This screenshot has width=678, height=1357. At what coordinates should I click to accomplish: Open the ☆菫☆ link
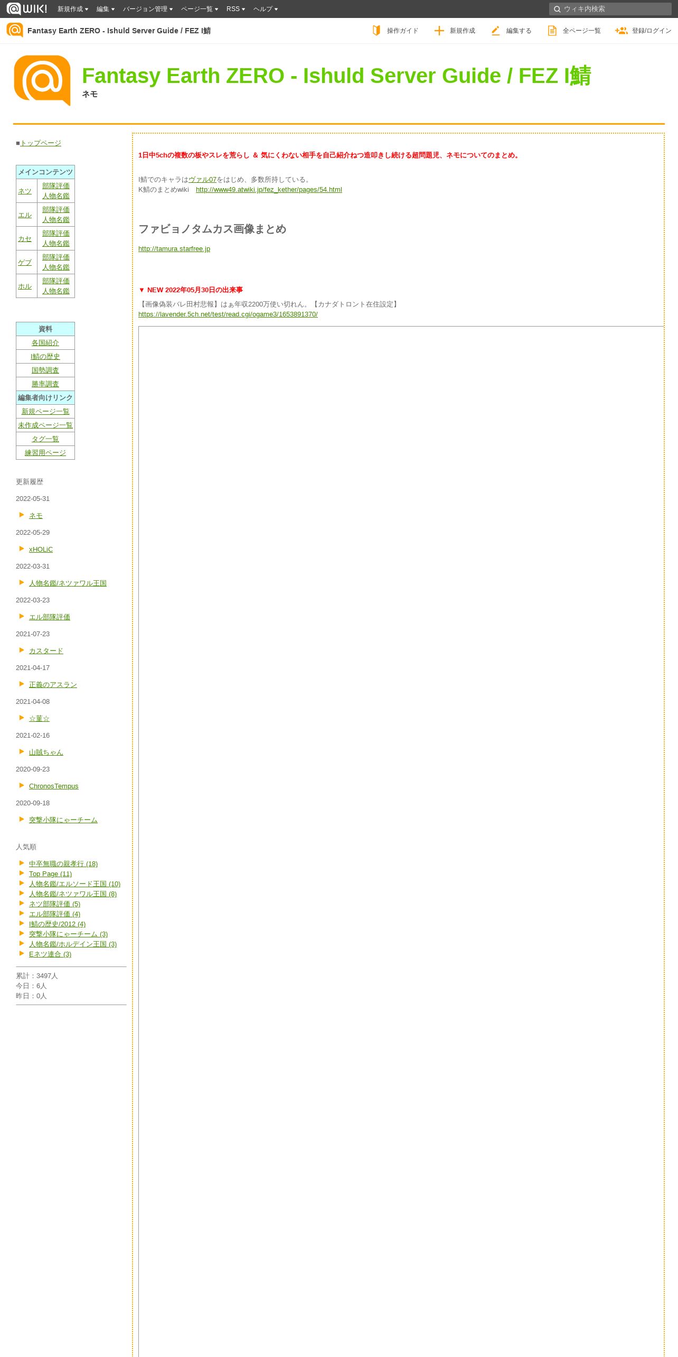39,718
